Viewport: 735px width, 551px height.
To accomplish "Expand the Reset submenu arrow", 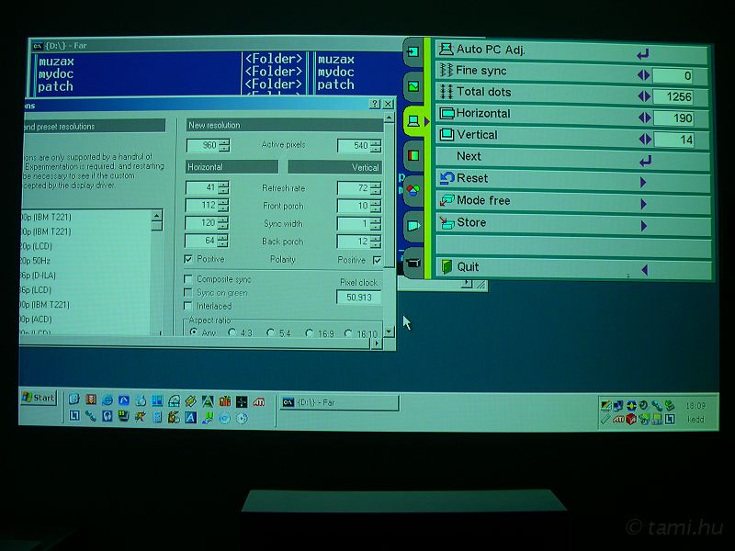I will tap(643, 181).
